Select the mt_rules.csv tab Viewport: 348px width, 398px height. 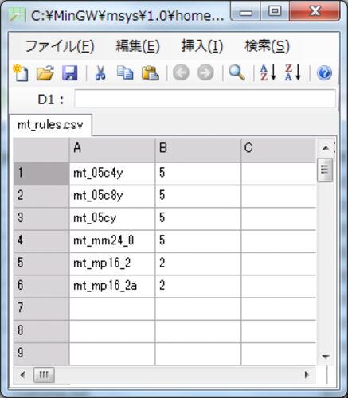(x=50, y=125)
